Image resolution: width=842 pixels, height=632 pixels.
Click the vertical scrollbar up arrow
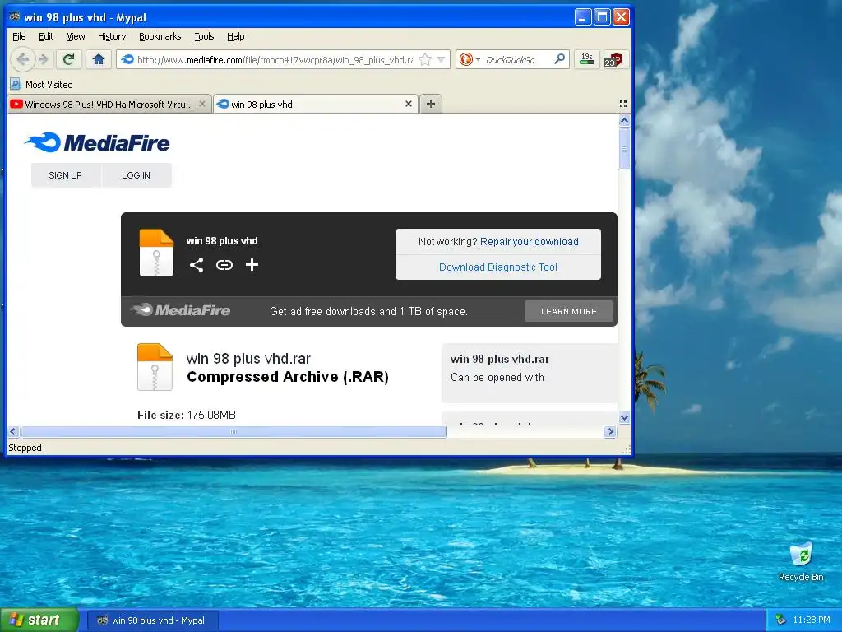click(624, 120)
